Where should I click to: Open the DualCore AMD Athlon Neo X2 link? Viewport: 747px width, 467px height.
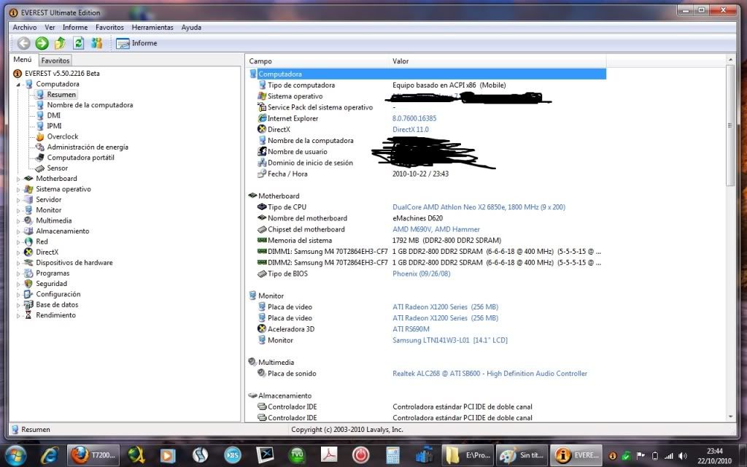[479, 207]
